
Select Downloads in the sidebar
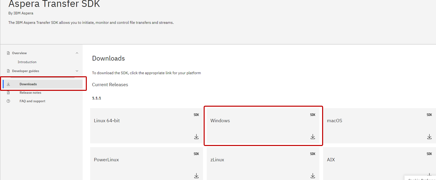(43, 84)
